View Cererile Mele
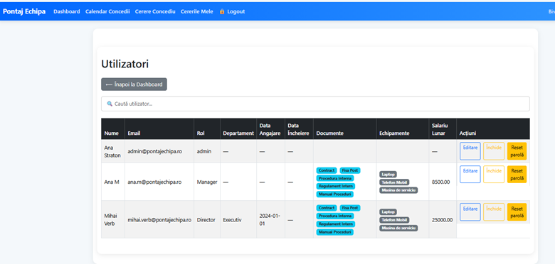Screen dimensions: 555x264 [x=197, y=11]
